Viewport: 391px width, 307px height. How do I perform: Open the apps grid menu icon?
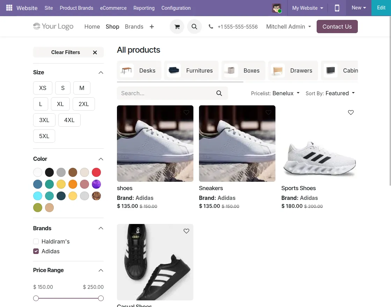click(x=9, y=8)
